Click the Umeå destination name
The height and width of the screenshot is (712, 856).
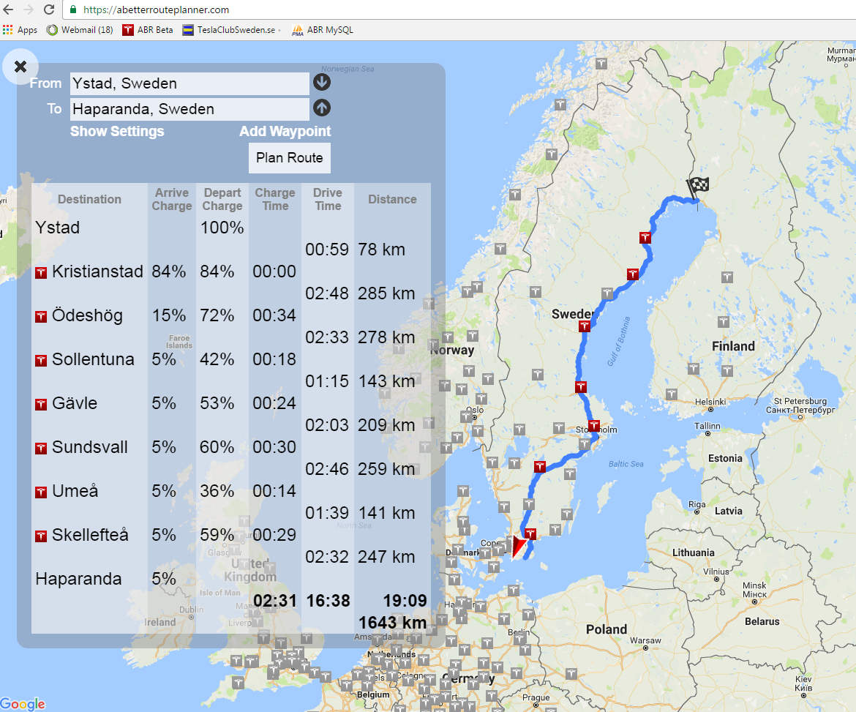(x=75, y=491)
